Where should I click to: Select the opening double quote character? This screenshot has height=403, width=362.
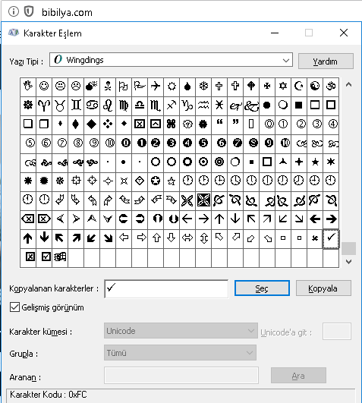tap(219, 124)
